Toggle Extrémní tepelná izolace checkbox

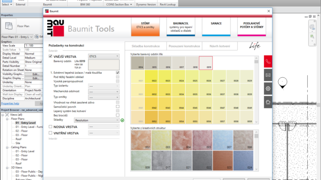tap(118, 72)
